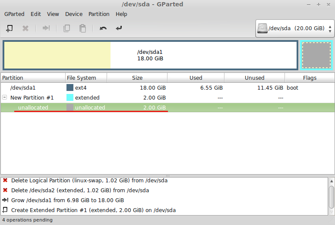Undo the last operation via toolbar

coord(103,28)
